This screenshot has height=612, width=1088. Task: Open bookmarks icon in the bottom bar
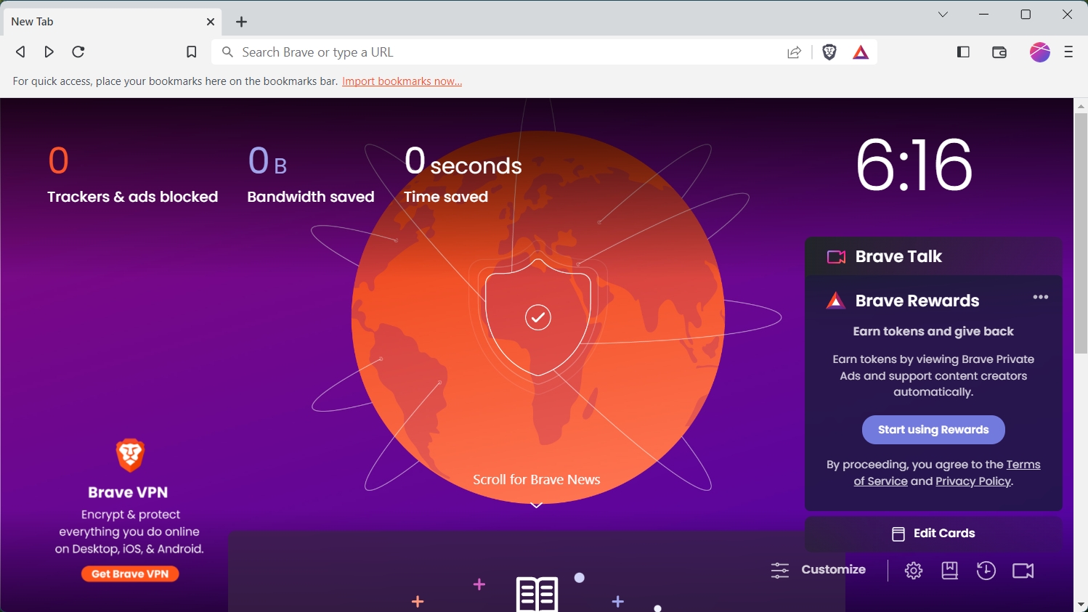click(950, 571)
